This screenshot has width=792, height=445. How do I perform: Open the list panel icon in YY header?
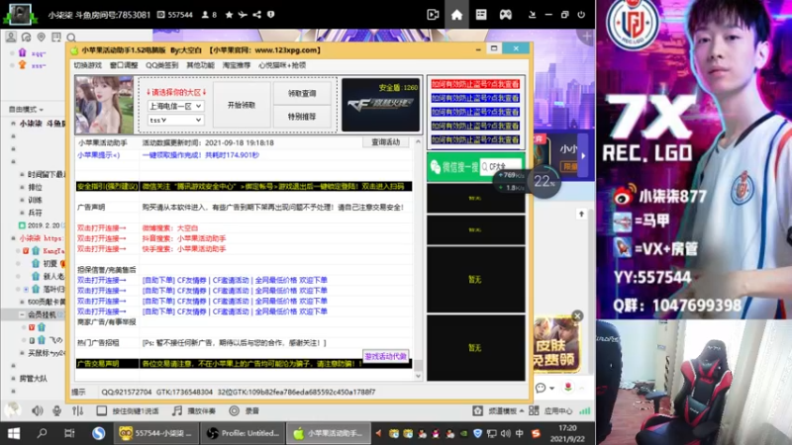click(481, 15)
